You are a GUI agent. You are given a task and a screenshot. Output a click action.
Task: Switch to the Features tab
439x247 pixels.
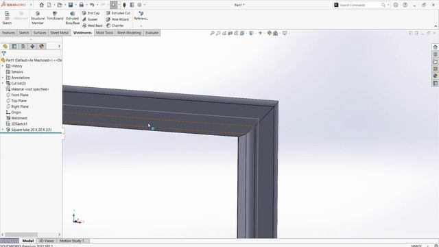click(x=8, y=33)
